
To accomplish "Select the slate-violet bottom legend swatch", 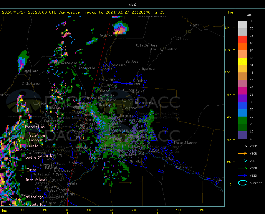I will pos(243,135).
